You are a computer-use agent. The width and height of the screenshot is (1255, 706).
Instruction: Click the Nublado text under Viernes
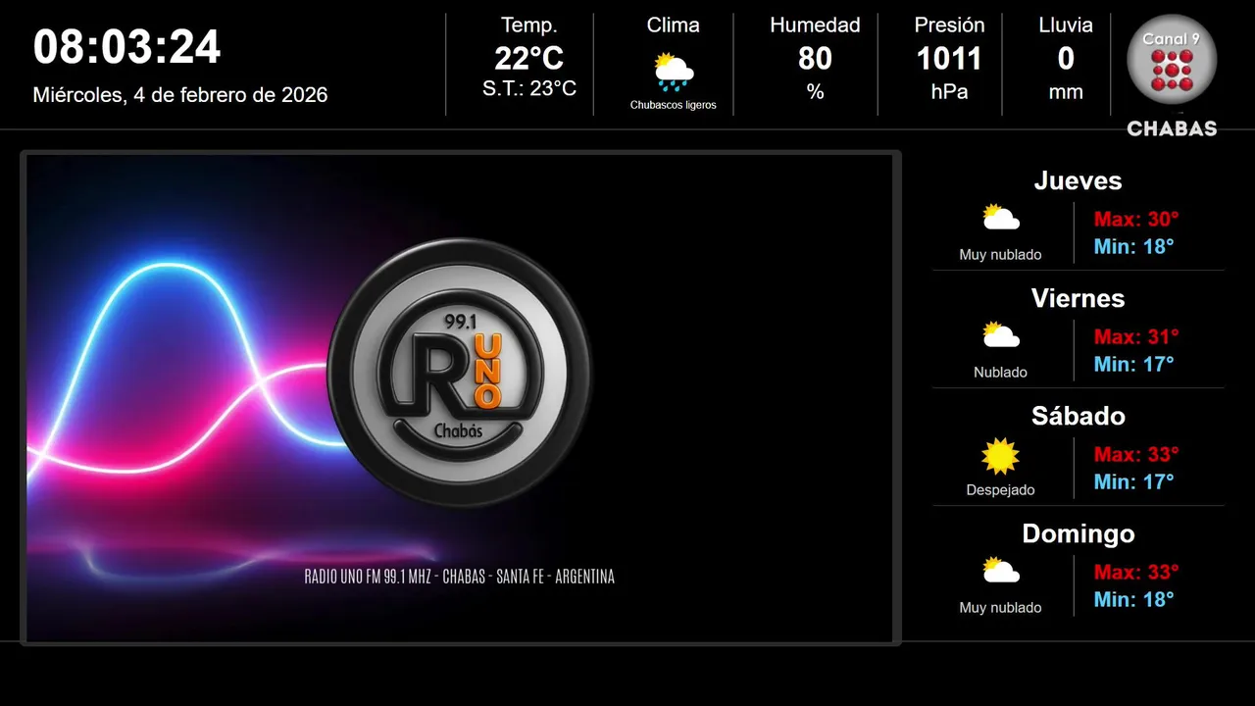point(1001,373)
